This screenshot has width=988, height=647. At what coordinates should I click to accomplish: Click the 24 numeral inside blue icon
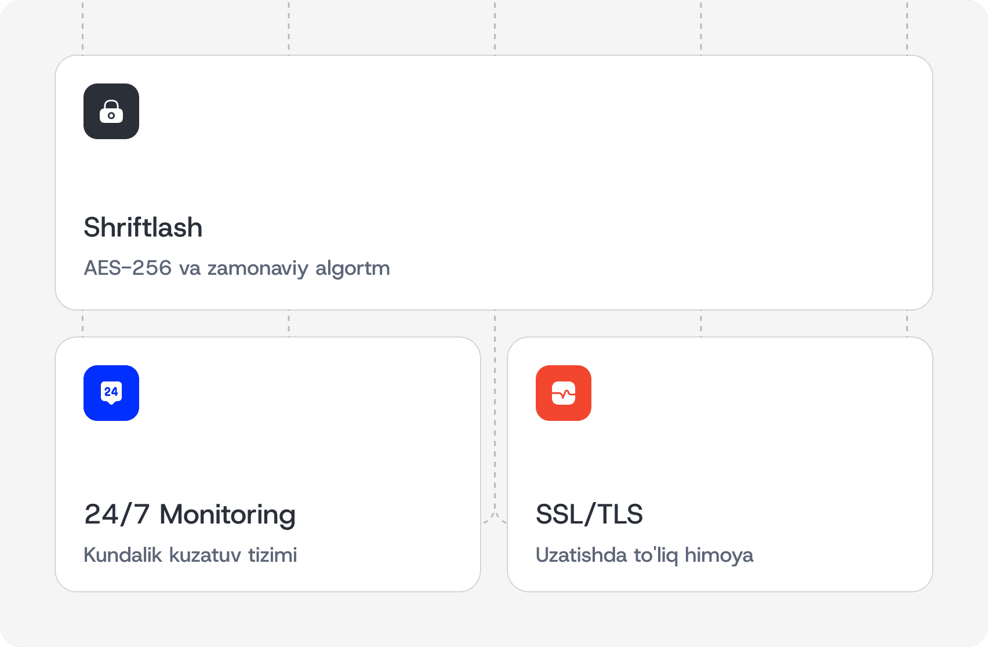pos(111,391)
